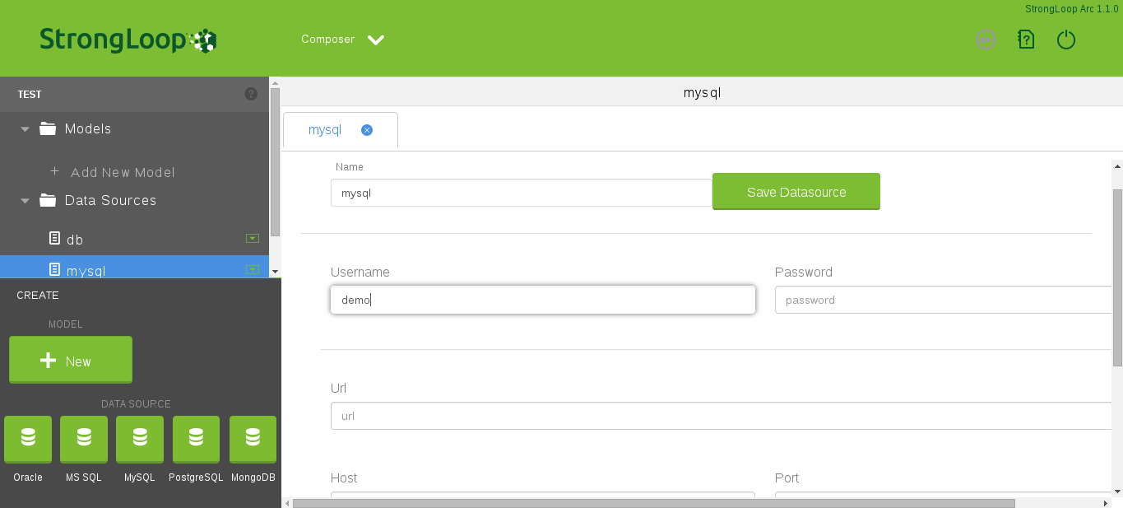The image size is (1123, 508).
Task: Click the sidebar scrollbar up arrow
Action: coord(275,82)
